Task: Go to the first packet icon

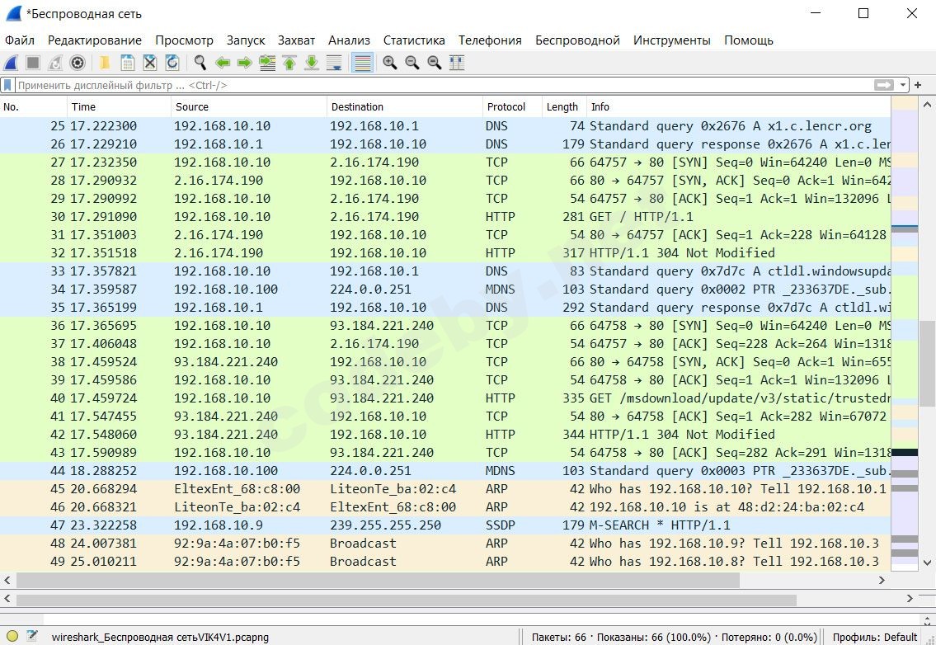Action: click(290, 63)
